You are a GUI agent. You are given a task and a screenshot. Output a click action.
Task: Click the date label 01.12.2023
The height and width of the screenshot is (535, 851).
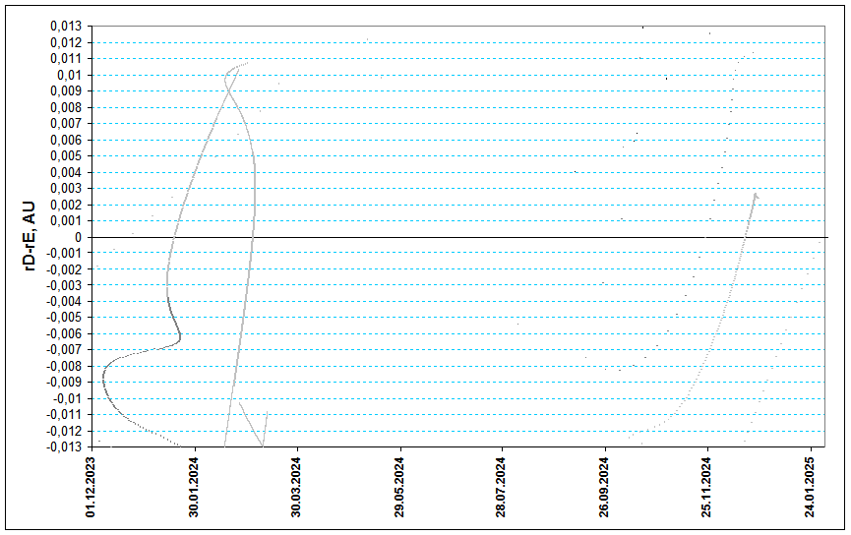click(x=91, y=487)
